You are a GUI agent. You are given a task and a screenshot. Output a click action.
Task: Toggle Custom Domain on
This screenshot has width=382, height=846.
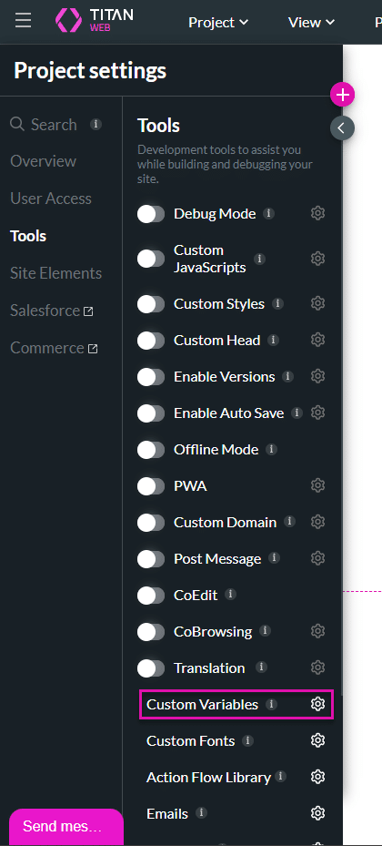pos(151,523)
